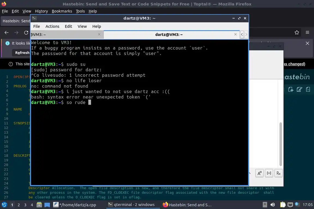Dismiss the Firefox notification bar
The image size is (314, 209).
(x=307, y=43)
